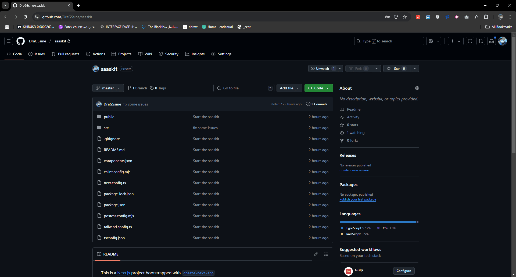
Task: Edit repository details via About gear icon
Action: [x=417, y=88]
